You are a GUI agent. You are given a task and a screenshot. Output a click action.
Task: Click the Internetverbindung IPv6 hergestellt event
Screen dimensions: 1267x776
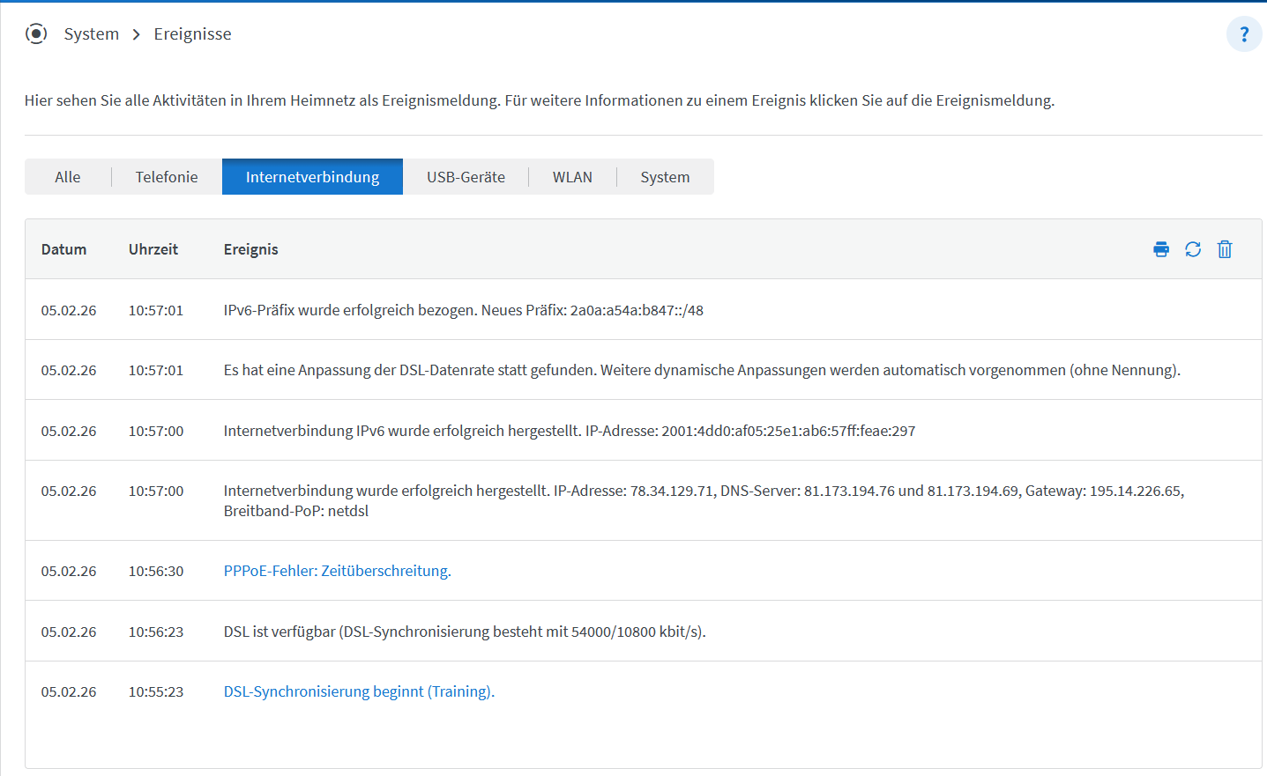pos(569,431)
